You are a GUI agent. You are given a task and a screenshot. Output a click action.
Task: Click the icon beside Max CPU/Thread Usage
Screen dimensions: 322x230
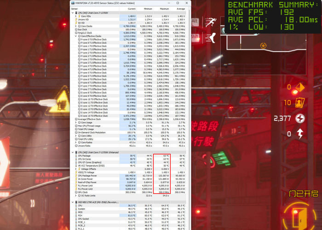pyautogui.click(x=76, y=126)
